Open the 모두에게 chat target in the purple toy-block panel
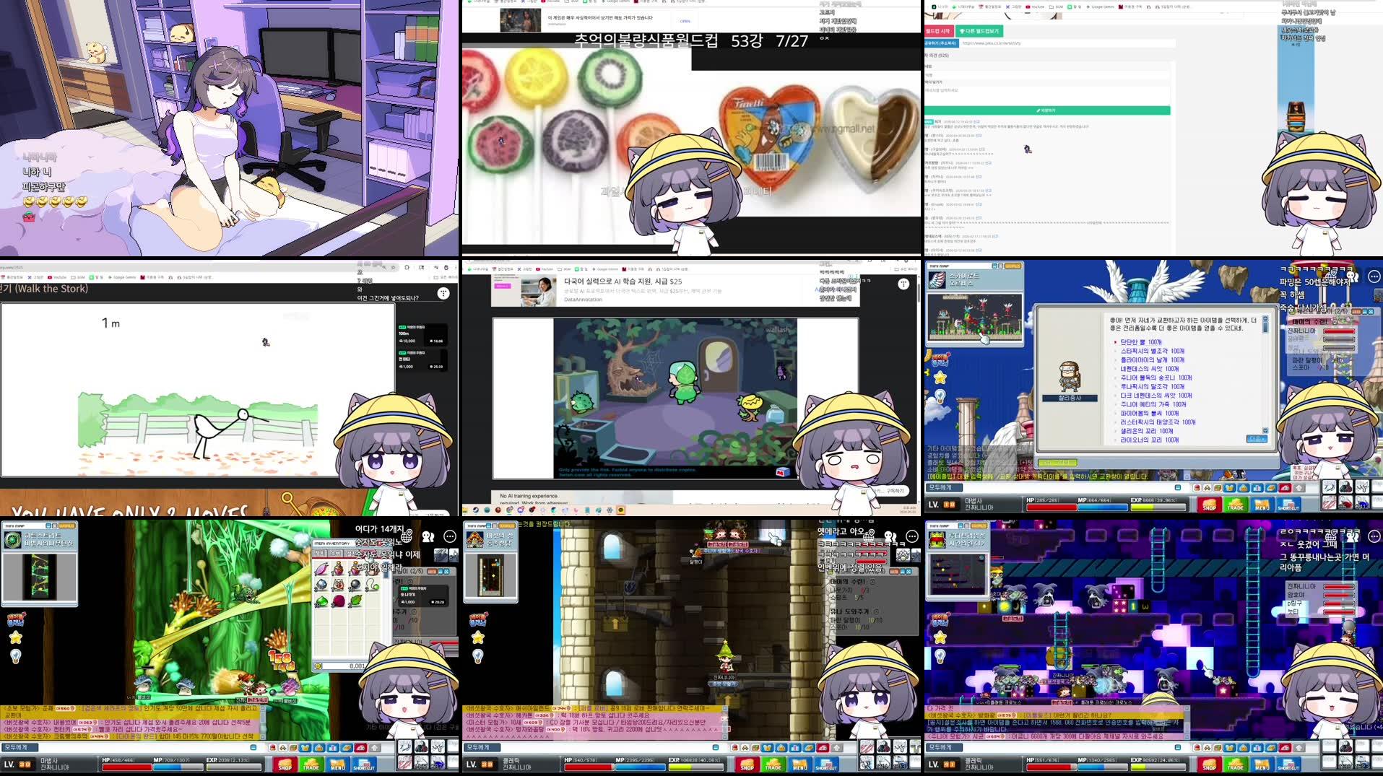The height and width of the screenshot is (776, 1383). [946, 747]
